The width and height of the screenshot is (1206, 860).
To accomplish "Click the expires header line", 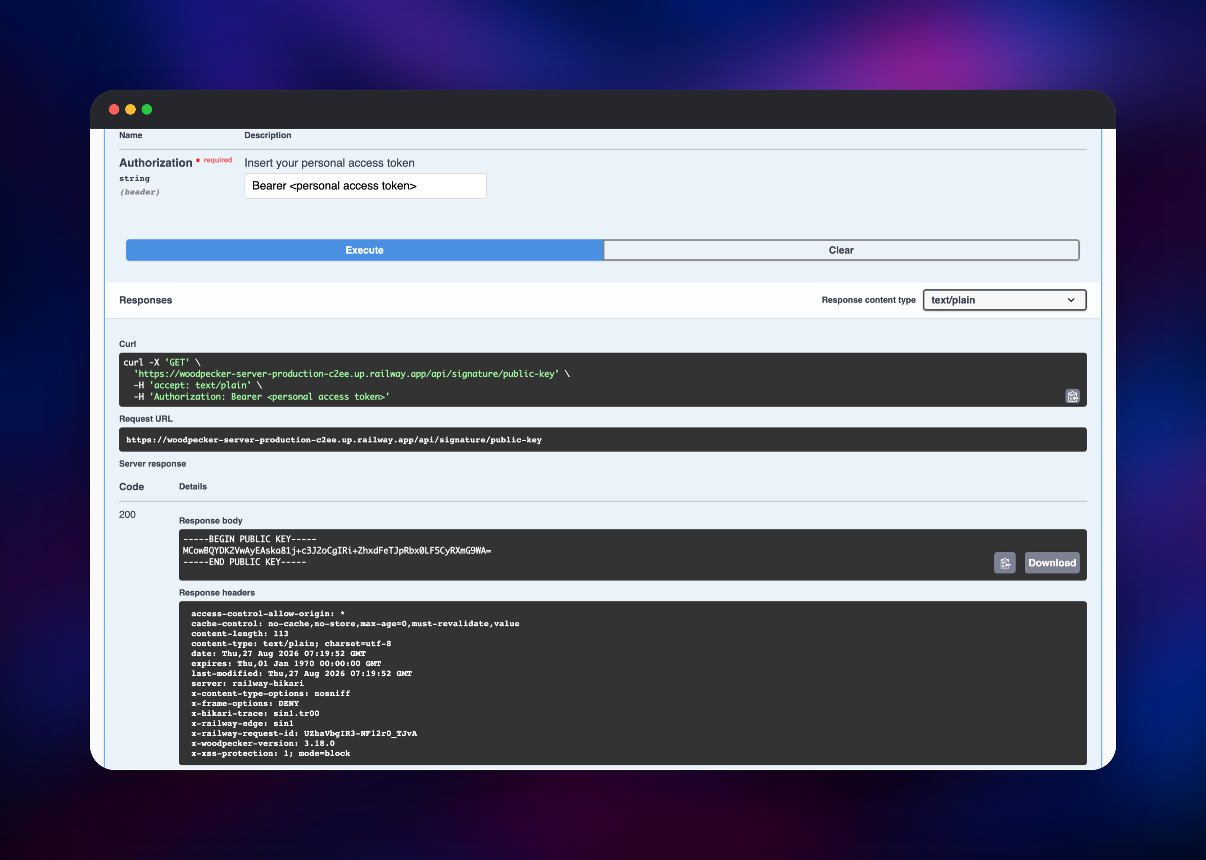I will (x=286, y=664).
